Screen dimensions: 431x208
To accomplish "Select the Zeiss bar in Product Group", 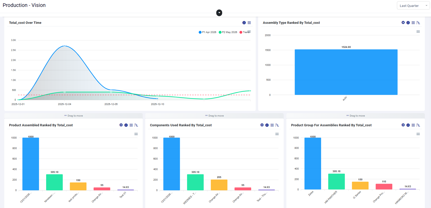I will coord(313,164).
